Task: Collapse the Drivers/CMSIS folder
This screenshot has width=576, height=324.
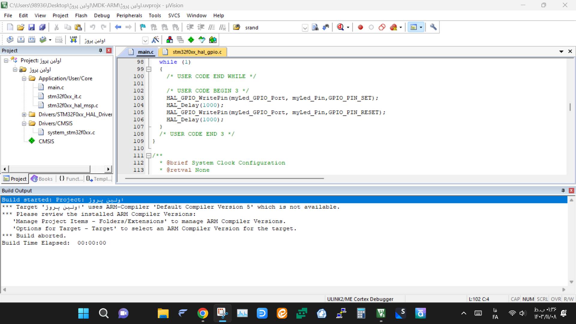Action: click(x=24, y=124)
